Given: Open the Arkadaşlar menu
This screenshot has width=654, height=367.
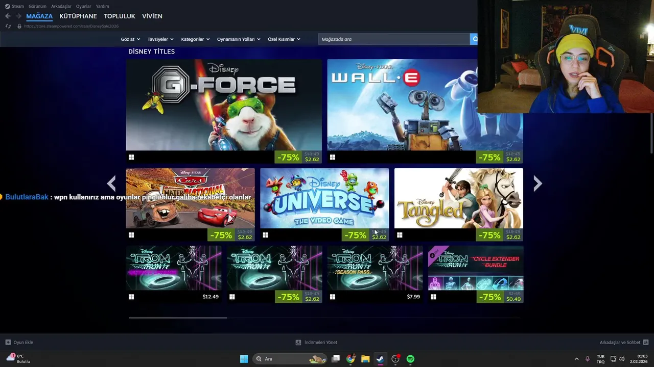Looking at the screenshot, I should click(61, 6).
